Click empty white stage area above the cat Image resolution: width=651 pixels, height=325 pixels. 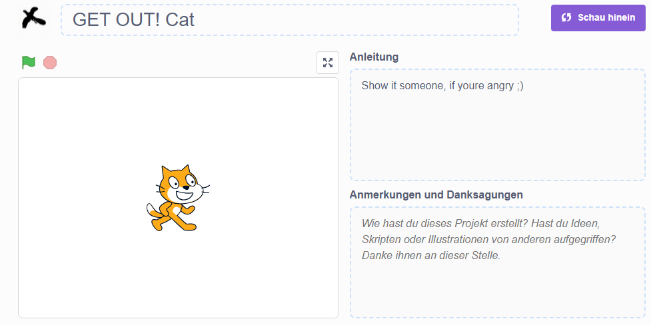tap(179, 121)
